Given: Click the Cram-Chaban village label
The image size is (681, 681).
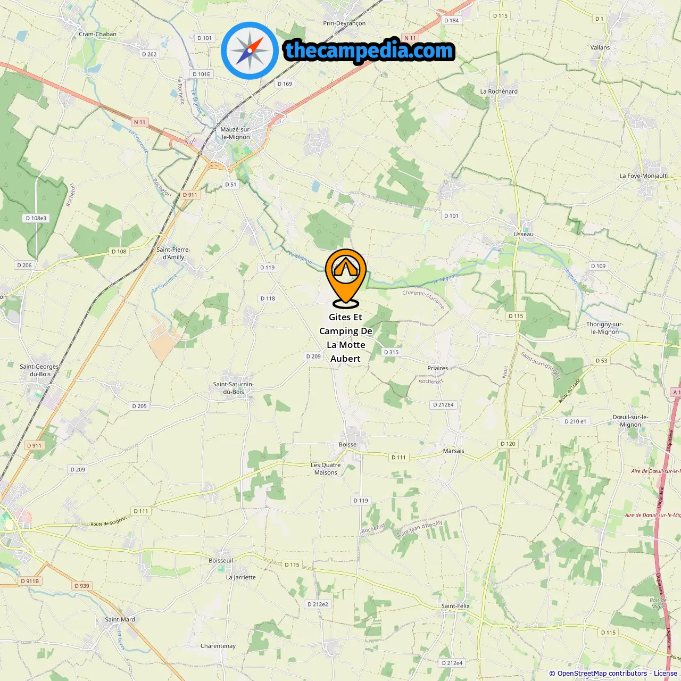Looking at the screenshot, I should click(x=97, y=34).
